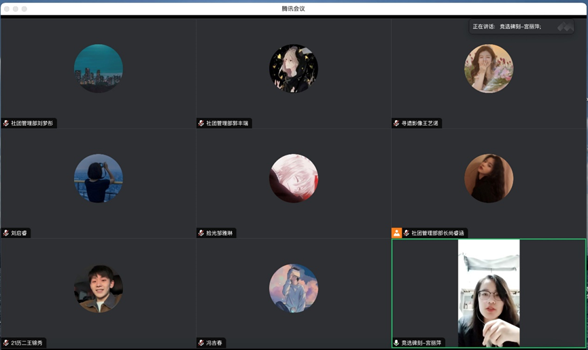Click the icon in the speaking-indicator banner
This screenshot has width=588, height=350.
[x=564, y=26]
